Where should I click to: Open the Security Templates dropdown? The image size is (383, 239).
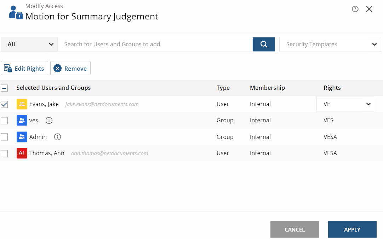pos(330,44)
